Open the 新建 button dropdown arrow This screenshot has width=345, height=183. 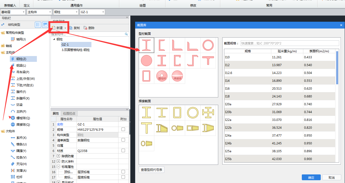(x=65, y=28)
